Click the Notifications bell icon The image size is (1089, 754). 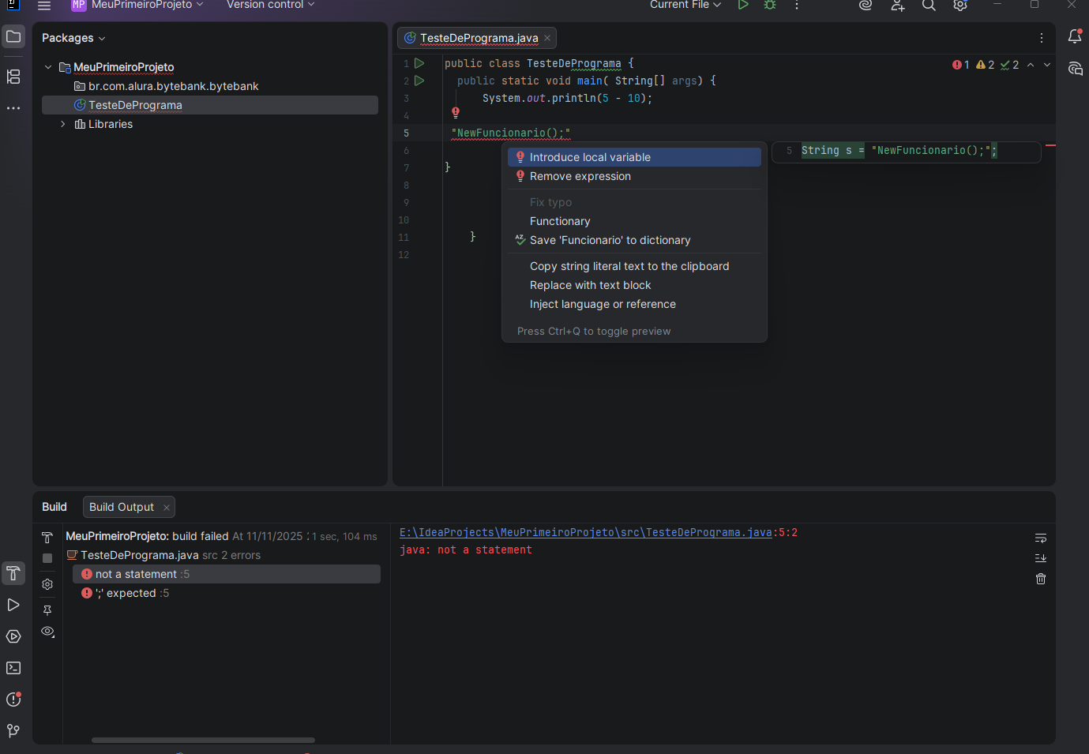[x=1075, y=36]
